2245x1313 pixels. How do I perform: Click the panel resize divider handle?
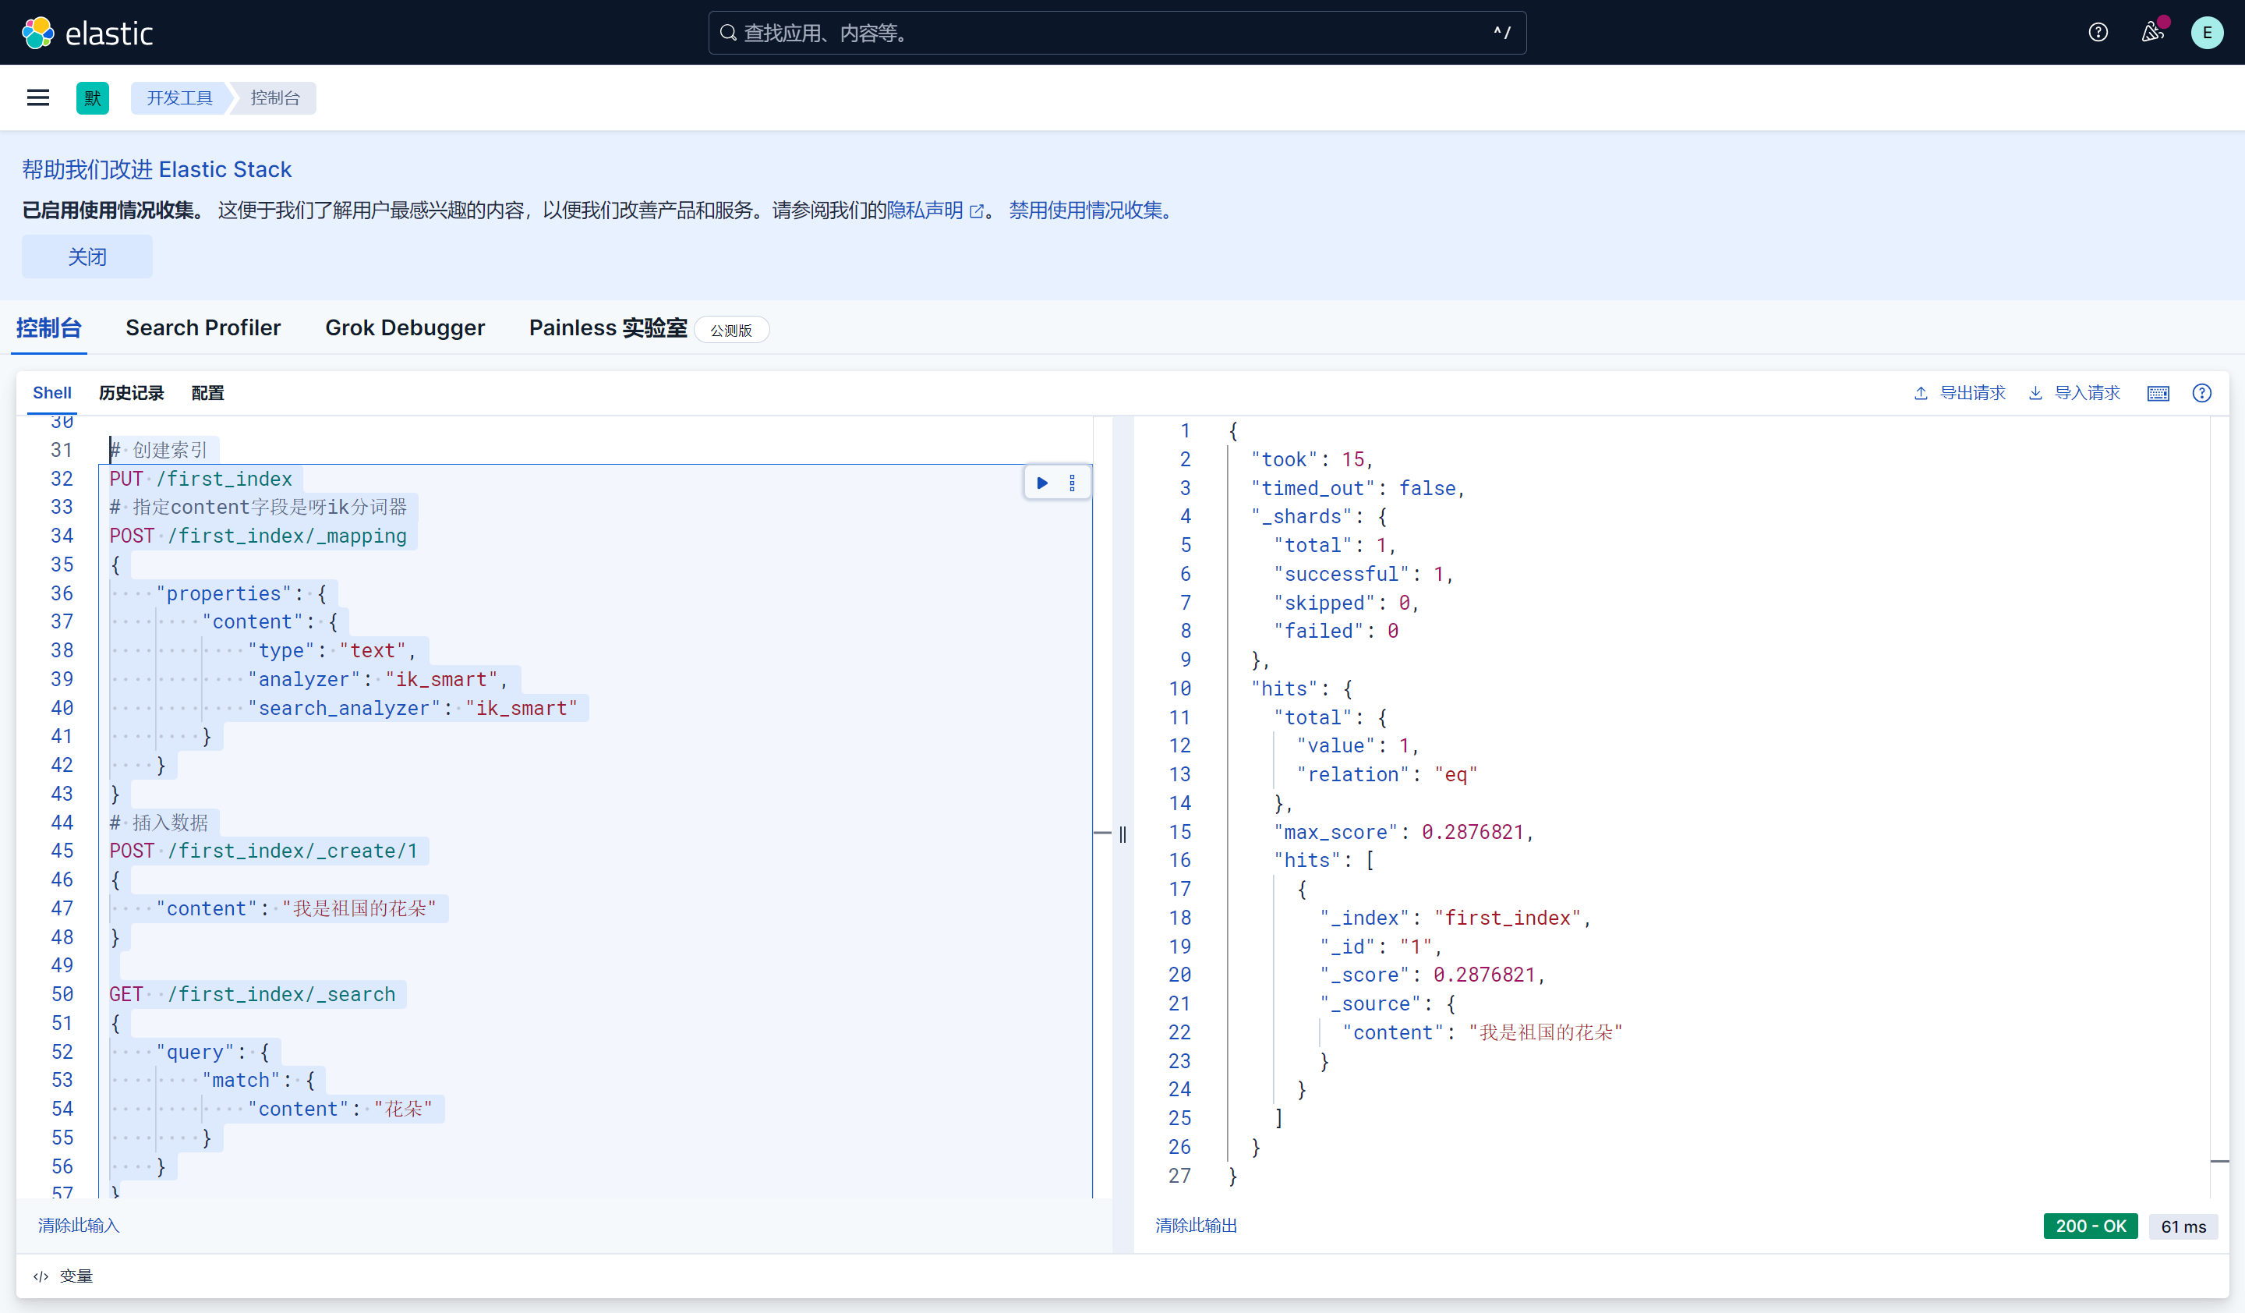[x=1122, y=833]
